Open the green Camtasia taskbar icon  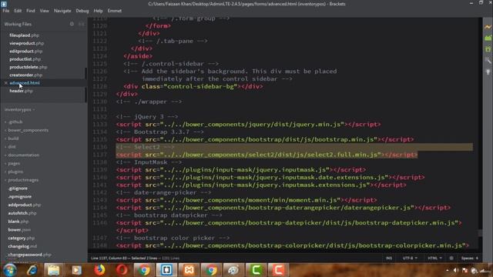256,270
